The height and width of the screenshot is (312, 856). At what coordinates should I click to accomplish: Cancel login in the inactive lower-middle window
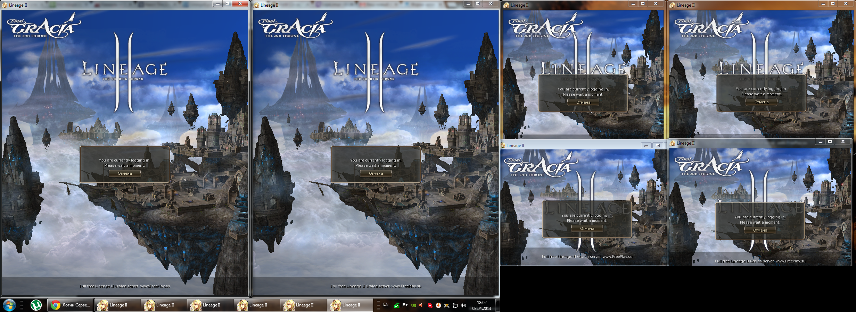pyautogui.click(x=587, y=228)
